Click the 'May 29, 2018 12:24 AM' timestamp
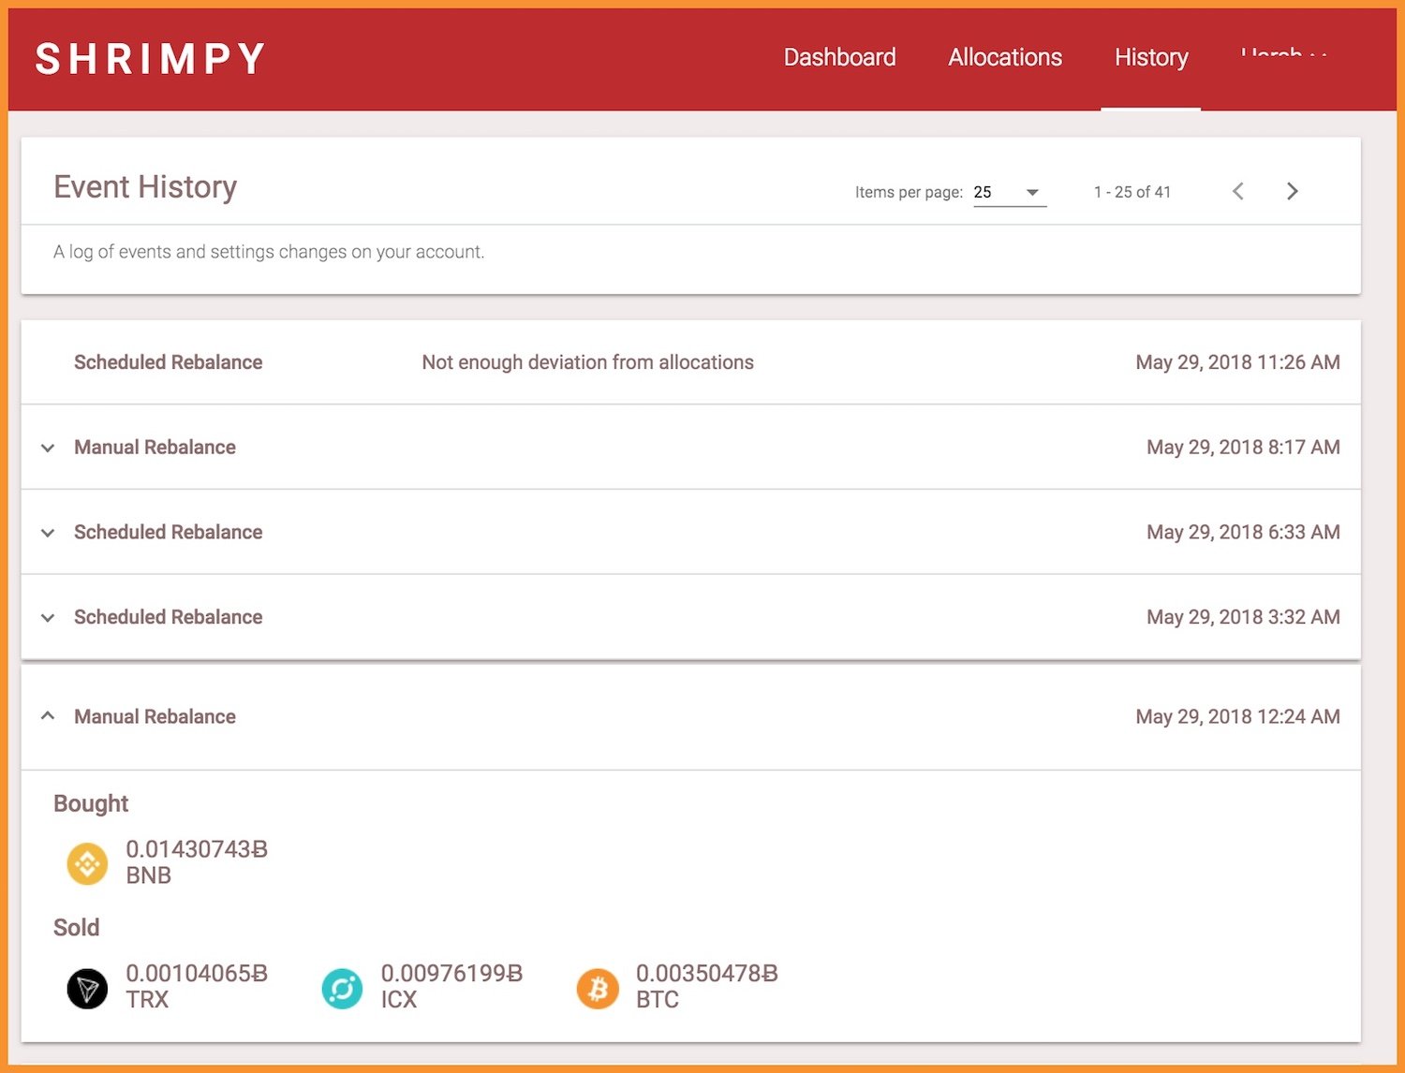Screen dimensions: 1405x1073 pyautogui.click(x=1237, y=716)
